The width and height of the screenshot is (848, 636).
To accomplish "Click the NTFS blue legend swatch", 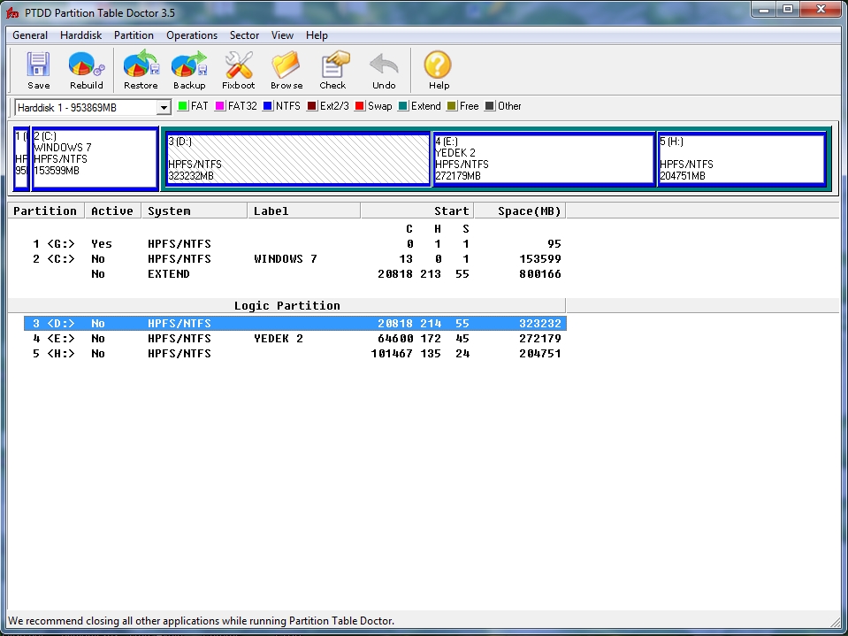I will pos(268,106).
